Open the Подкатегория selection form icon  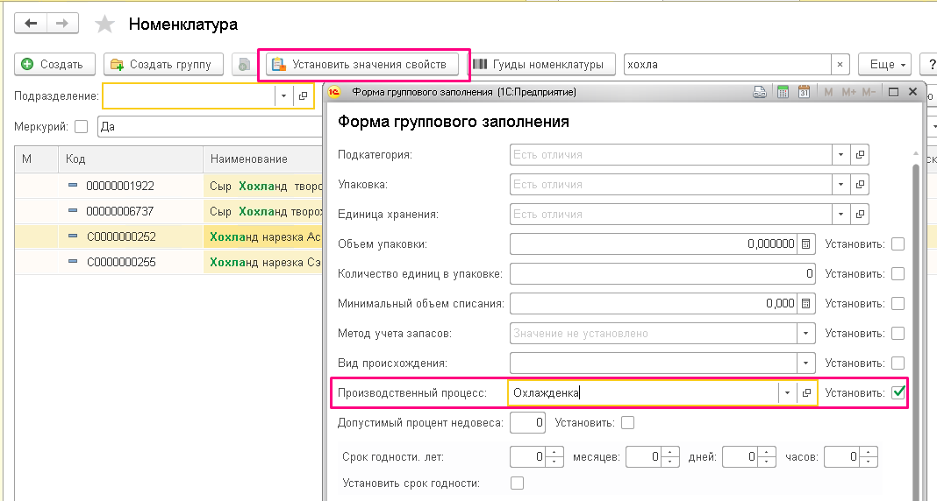pyautogui.click(x=860, y=154)
